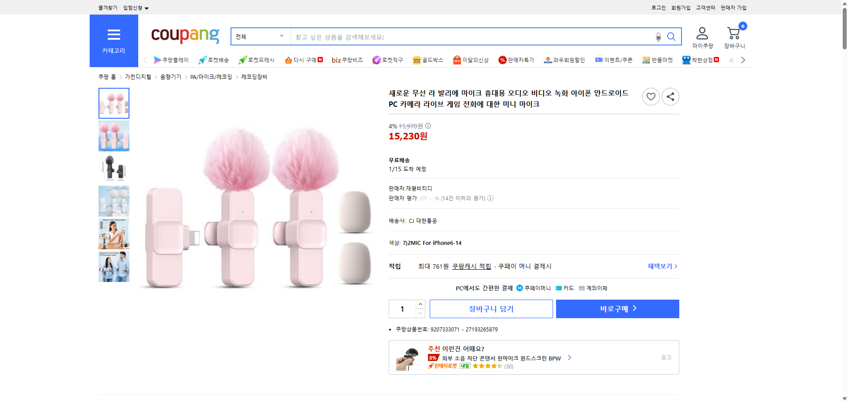848x402 pixels.
Task: Open the 입점신청 dropdown in the top bar
Action: 135,8
